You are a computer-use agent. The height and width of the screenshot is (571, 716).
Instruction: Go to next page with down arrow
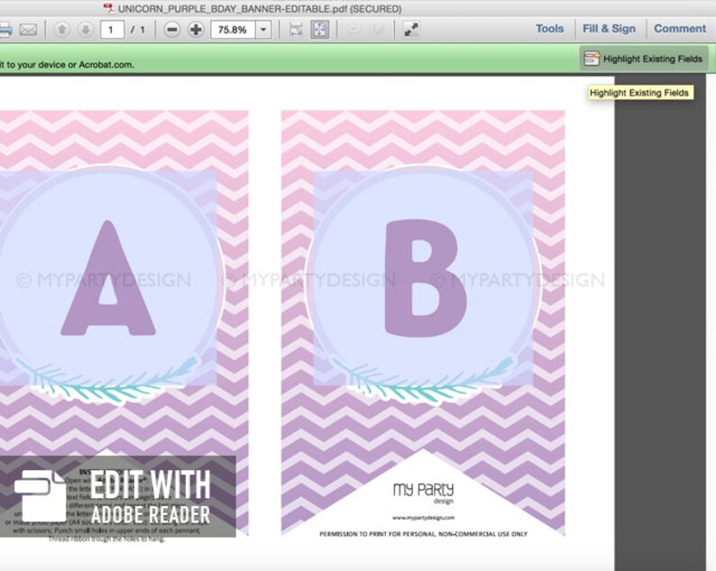coord(85,30)
